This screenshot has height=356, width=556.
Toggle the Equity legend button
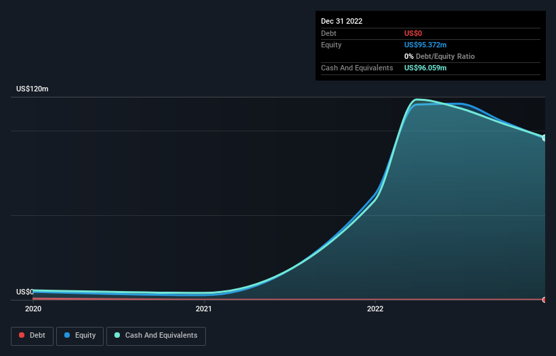[x=80, y=336]
